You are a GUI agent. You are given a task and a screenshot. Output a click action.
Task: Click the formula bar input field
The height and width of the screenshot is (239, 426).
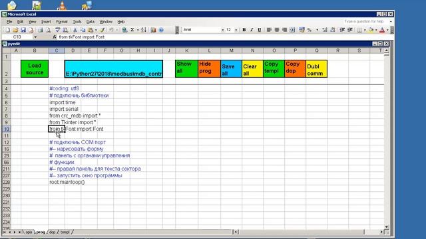(x=224, y=37)
